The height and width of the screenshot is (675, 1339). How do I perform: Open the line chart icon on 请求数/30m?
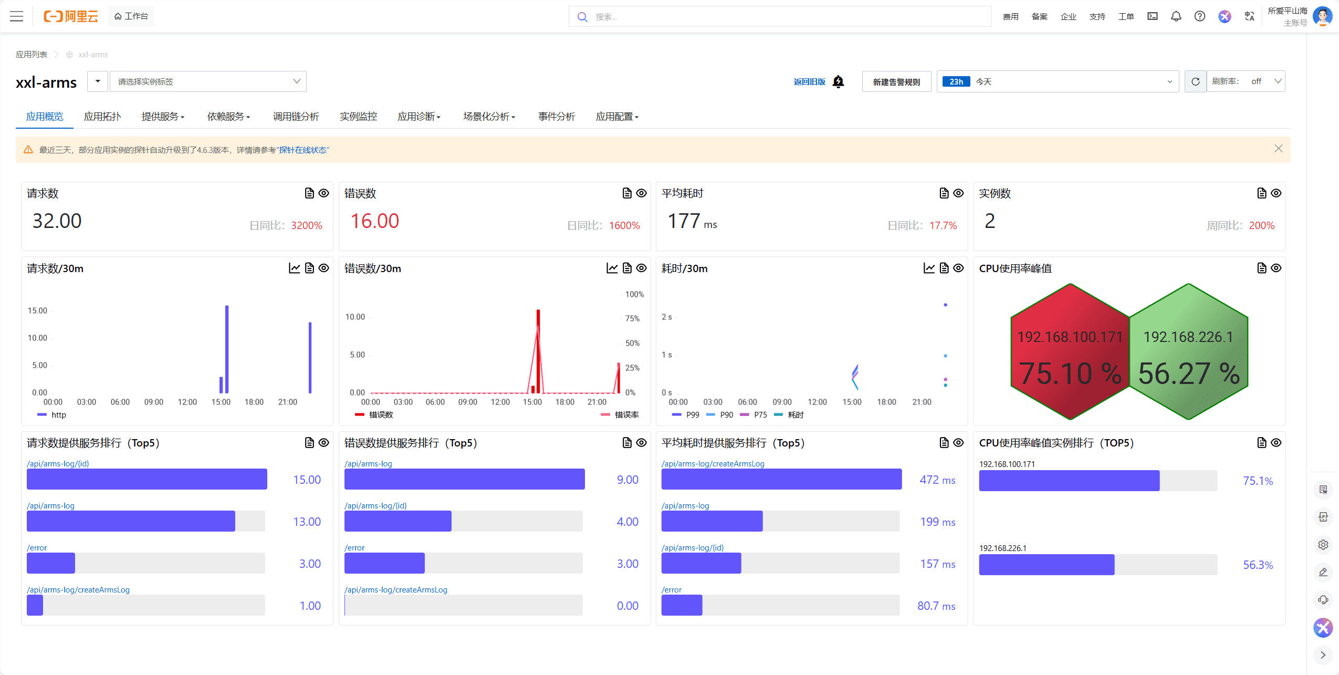pyautogui.click(x=295, y=268)
